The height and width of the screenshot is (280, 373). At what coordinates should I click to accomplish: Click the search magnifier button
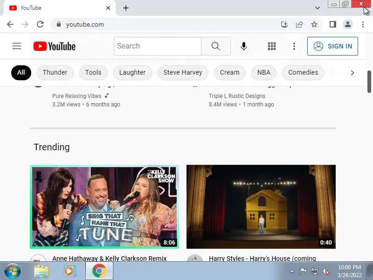pyautogui.click(x=216, y=46)
